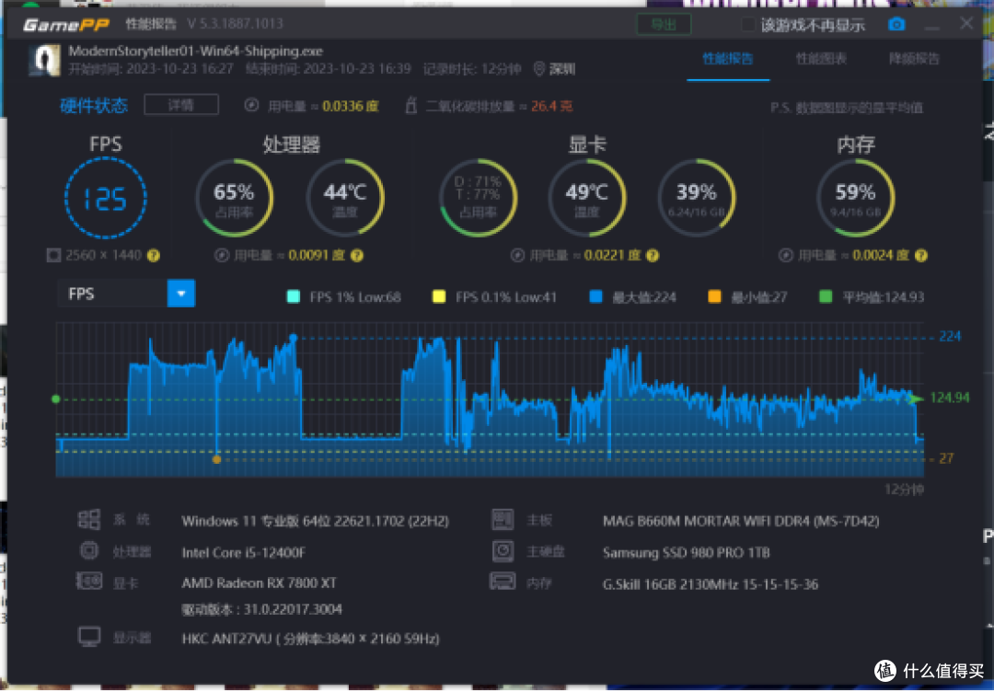
Task: Open help icon next to memory 0.0024 度
Action: click(x=921, y=256)
